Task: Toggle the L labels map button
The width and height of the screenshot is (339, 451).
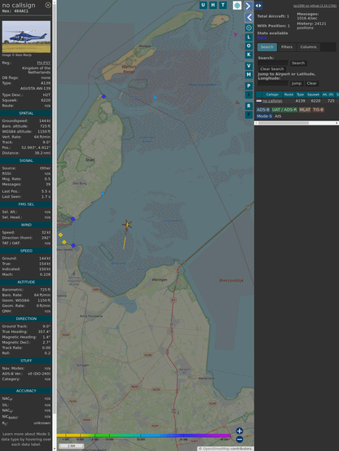Action: (249, 37)
